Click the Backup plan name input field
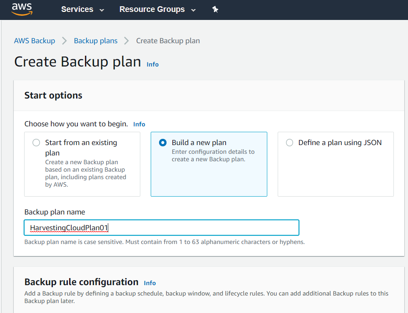The width and height of the screenshot is (408, 313). [x=162, y=227]
